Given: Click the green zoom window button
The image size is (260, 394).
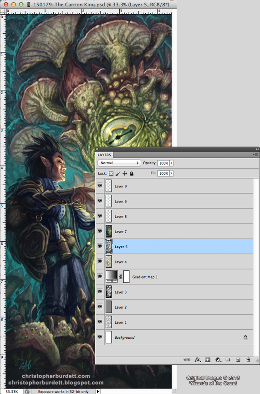Looking at the screenshot, I should coord(21,5).
